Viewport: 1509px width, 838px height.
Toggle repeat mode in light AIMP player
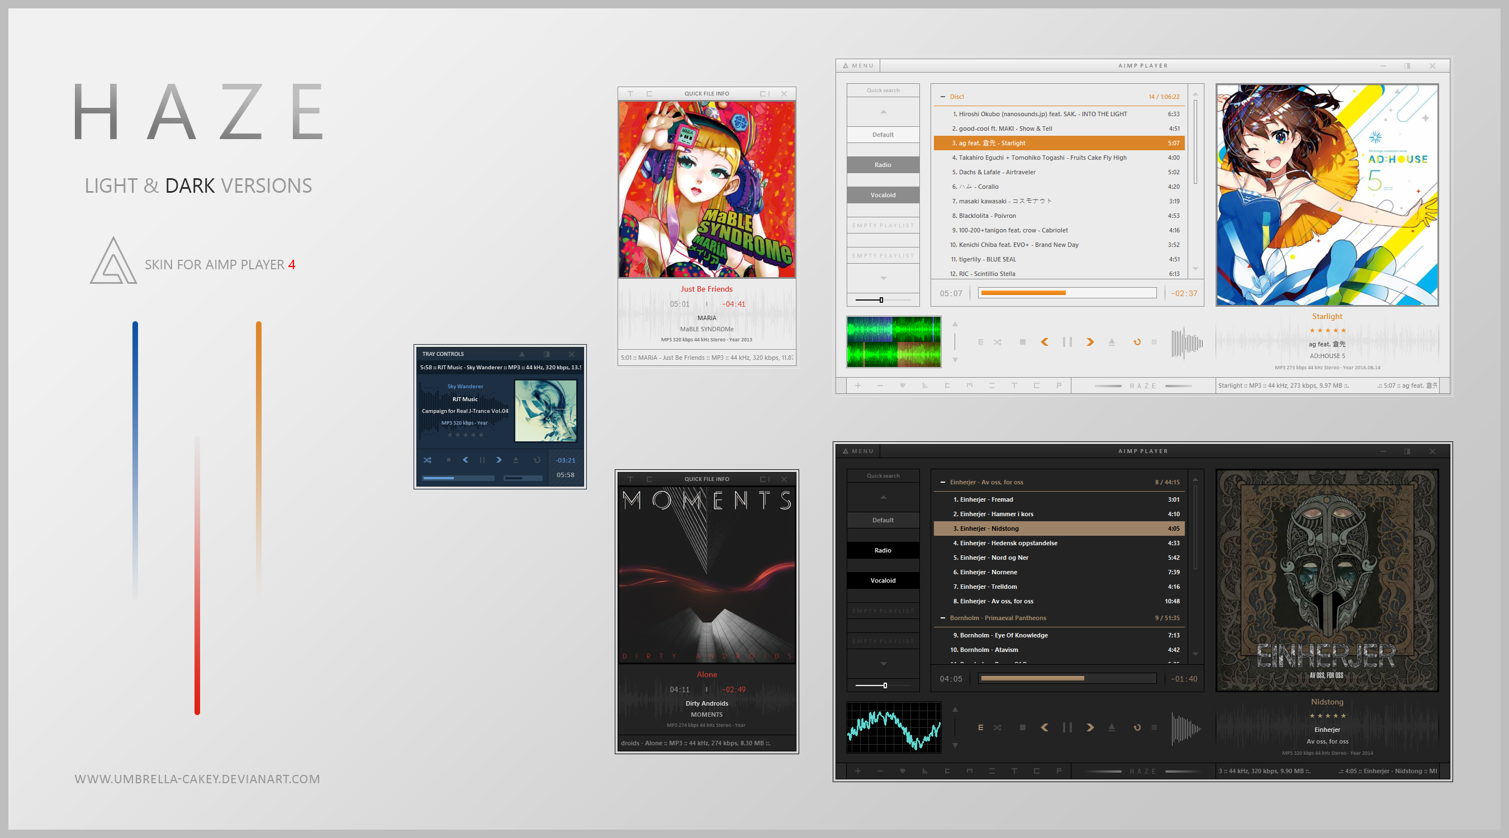[1137, 342]
